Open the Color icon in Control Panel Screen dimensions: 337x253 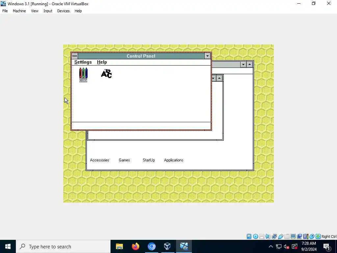tap(83, 75)
